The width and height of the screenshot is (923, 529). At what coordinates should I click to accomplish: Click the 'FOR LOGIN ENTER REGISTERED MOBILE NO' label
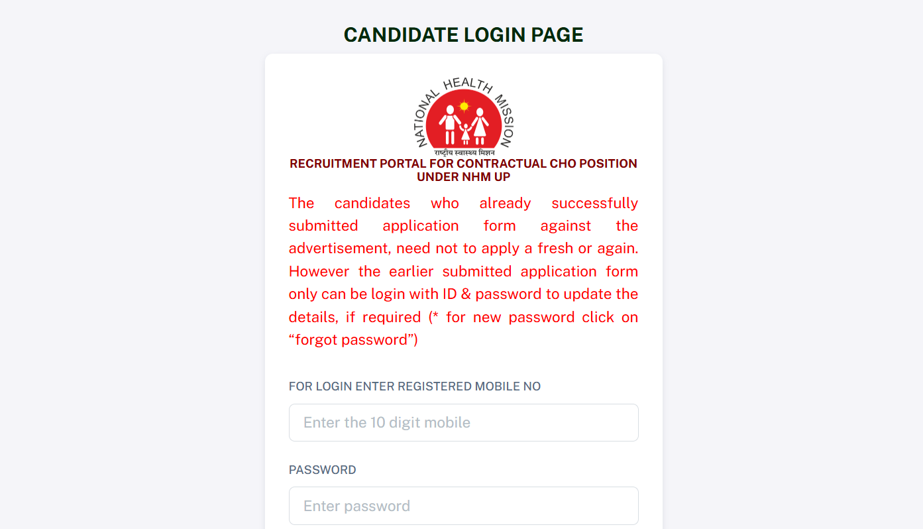(415, 386)
